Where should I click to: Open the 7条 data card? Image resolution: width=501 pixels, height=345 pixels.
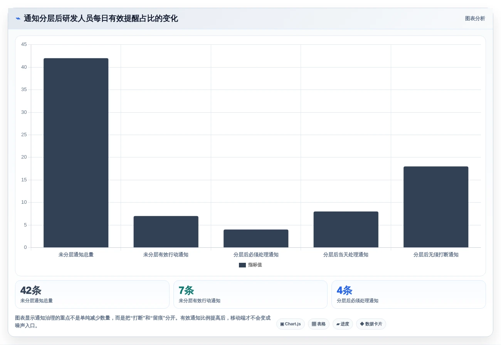250,294
